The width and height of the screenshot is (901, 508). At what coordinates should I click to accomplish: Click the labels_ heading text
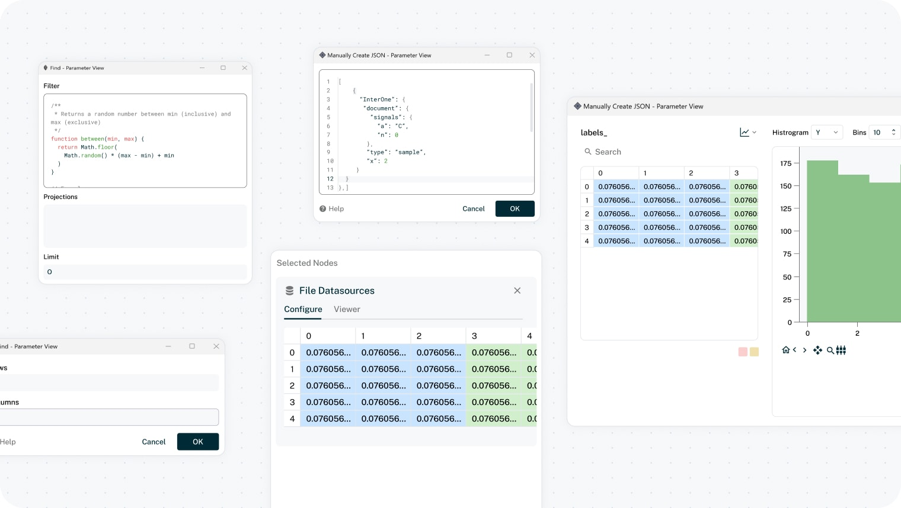(594, 133)
